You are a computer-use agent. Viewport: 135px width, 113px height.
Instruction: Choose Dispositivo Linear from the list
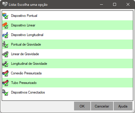pos(67,25)
